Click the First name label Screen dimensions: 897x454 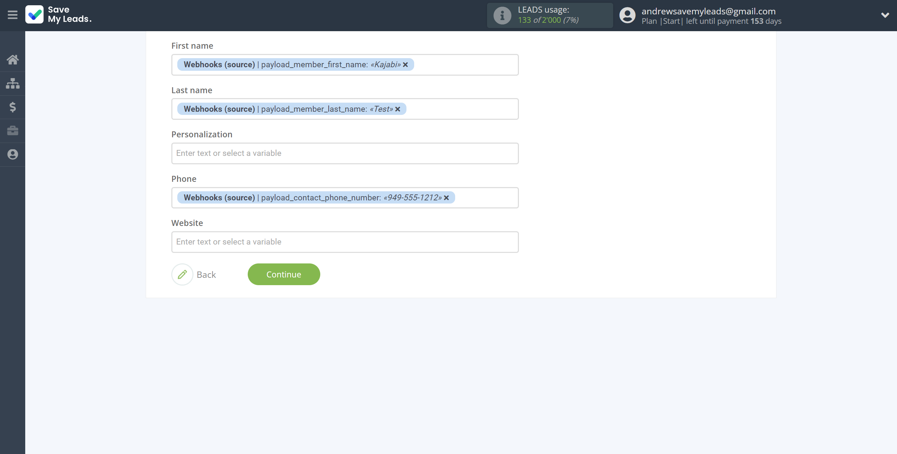[x=192, y=46]
